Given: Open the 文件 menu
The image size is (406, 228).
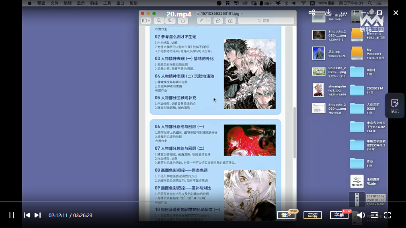Looking at the screenshot, I should click(54, 3).
